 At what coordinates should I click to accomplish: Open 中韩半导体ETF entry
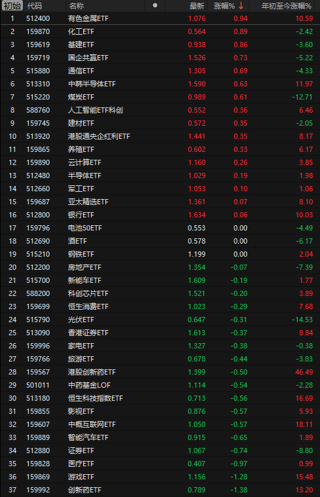[92, 84]
